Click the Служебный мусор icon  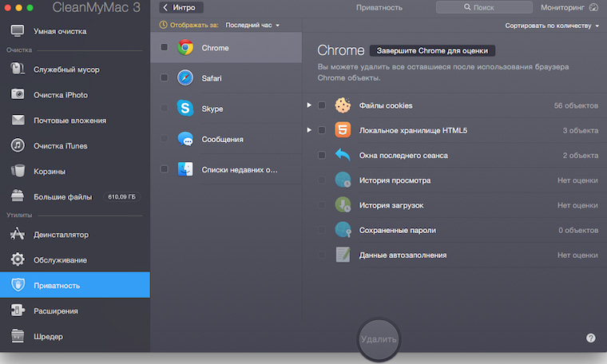pos(18,69)
